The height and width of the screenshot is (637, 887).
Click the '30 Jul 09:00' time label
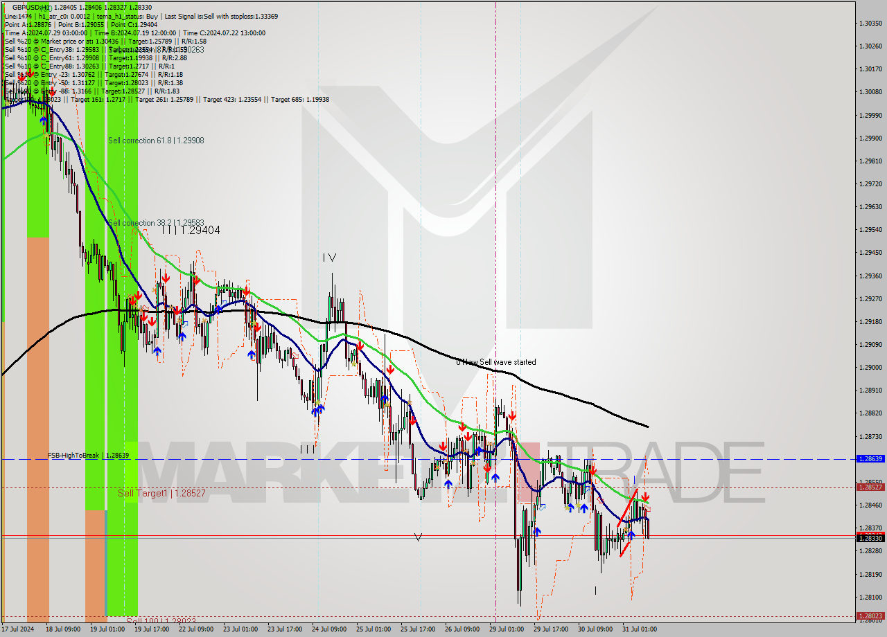(x=595, y=629)
